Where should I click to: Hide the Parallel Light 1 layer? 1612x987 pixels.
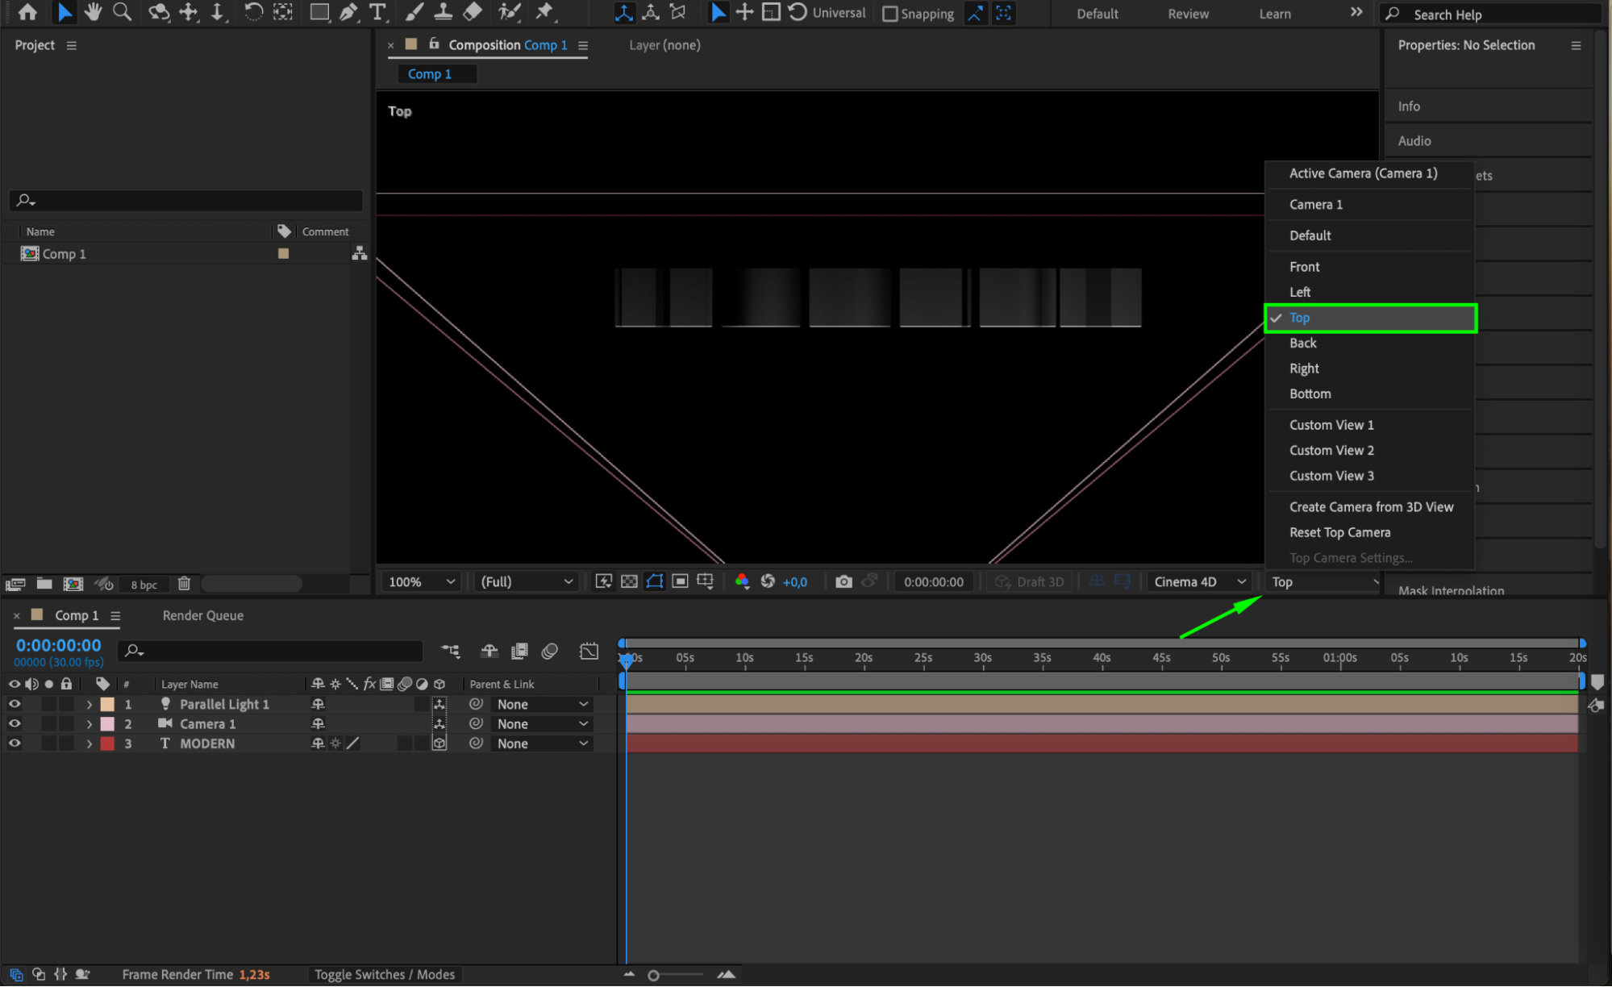point(15,704)
